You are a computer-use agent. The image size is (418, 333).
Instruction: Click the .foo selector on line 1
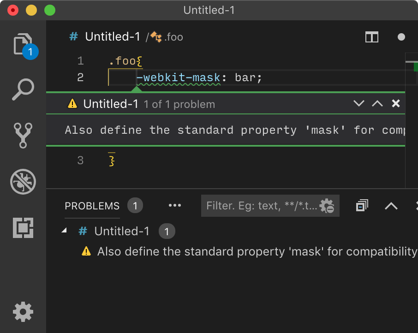[122, 61]
